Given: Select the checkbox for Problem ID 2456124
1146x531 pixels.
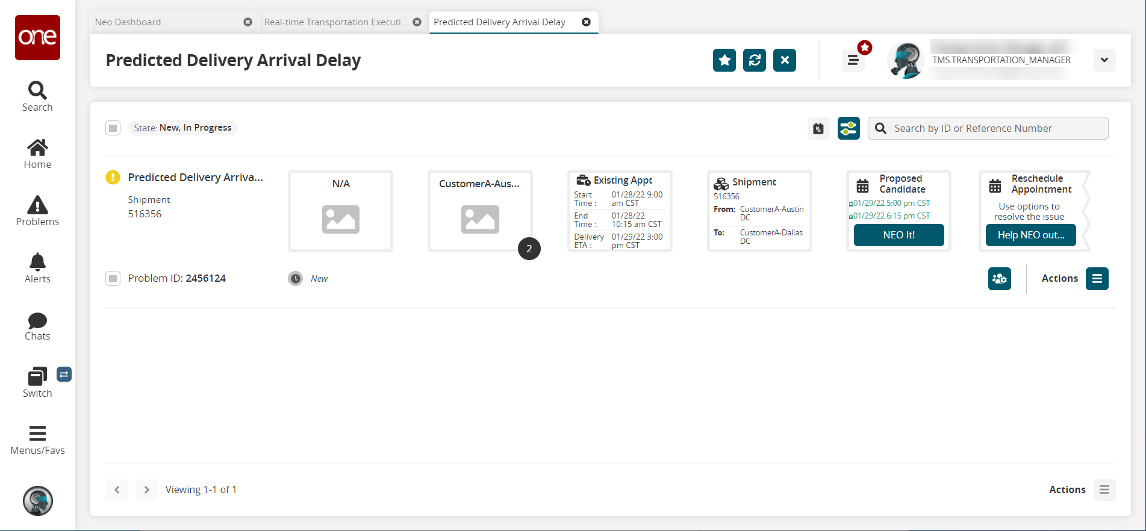Looking at the screenshot, I should click(113, 278).
